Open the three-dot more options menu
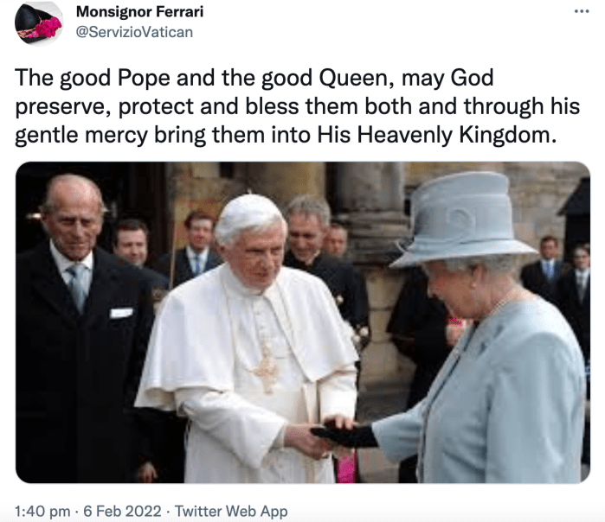605x522 pixels. pos(582,11)
